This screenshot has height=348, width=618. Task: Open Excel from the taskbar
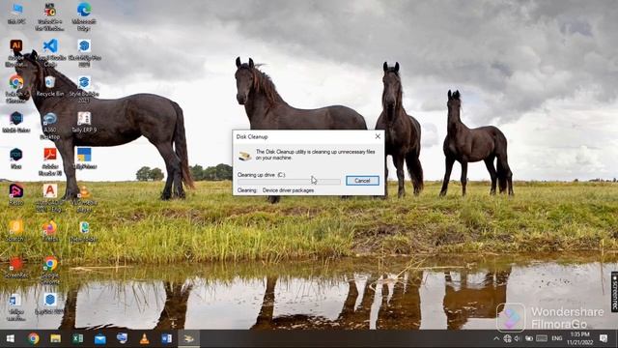click(x=77, y=338)
